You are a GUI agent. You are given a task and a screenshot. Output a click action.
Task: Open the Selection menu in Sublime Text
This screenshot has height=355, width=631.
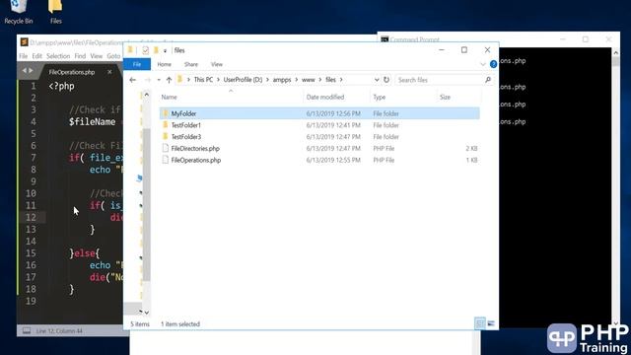click(x=58, y=56)
